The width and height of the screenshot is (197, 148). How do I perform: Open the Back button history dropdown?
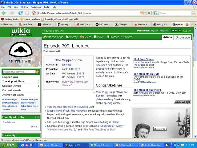click(x=7, y=13)
